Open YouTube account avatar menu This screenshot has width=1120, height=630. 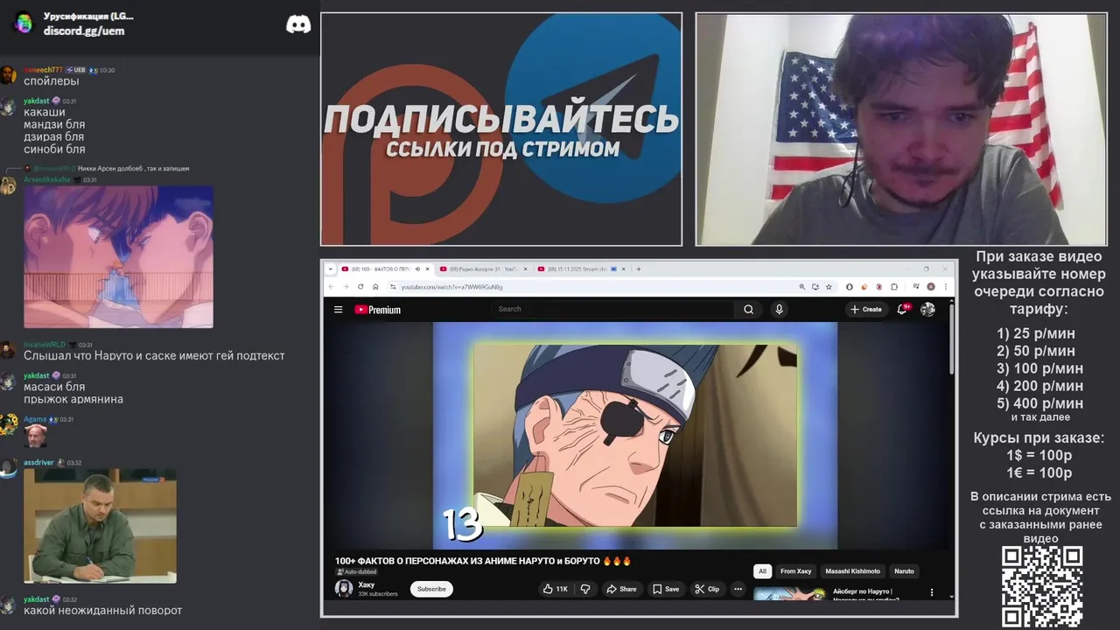[x=927, y=309]
